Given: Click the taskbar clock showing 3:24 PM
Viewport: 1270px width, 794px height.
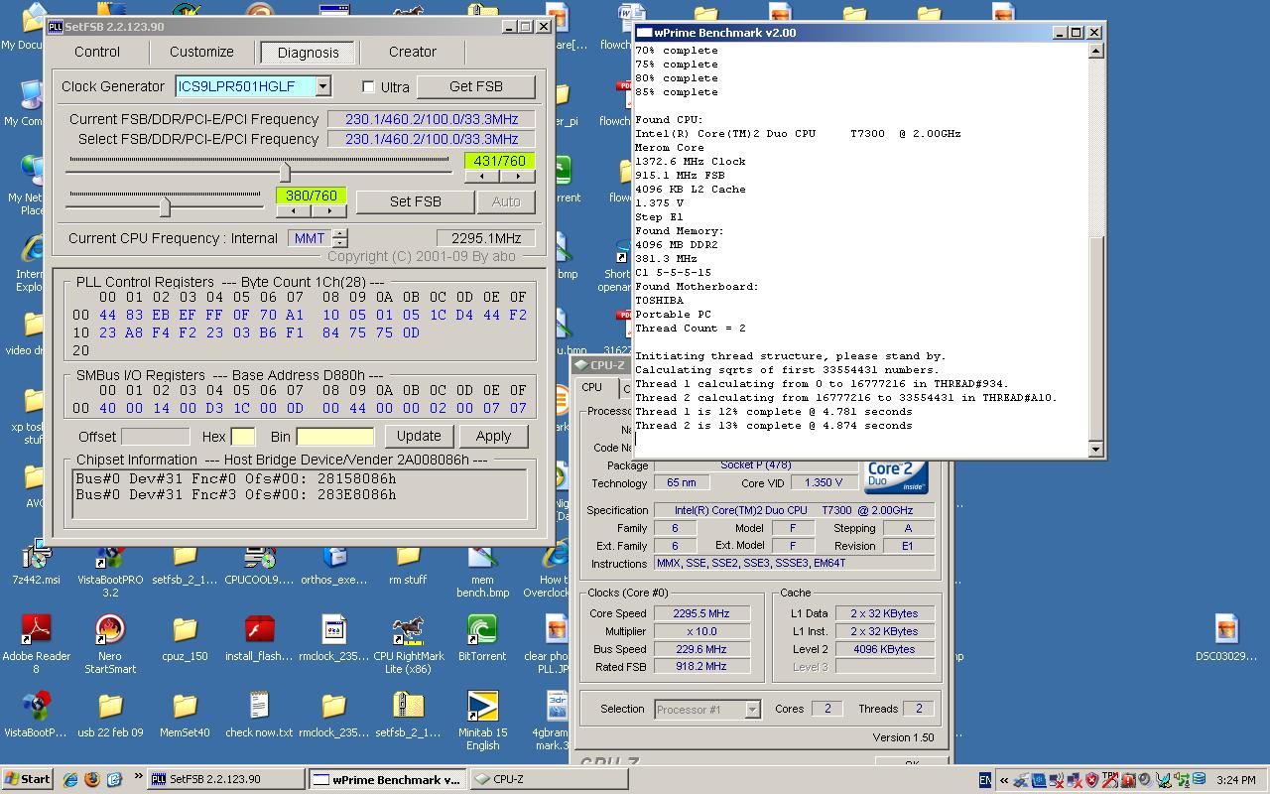Looking at the screenshot, I should (1234, 780).
